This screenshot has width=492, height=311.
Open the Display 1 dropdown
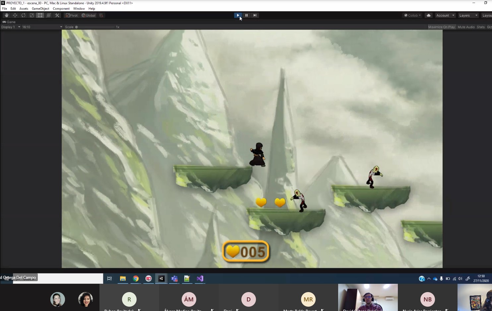point(11,27)
